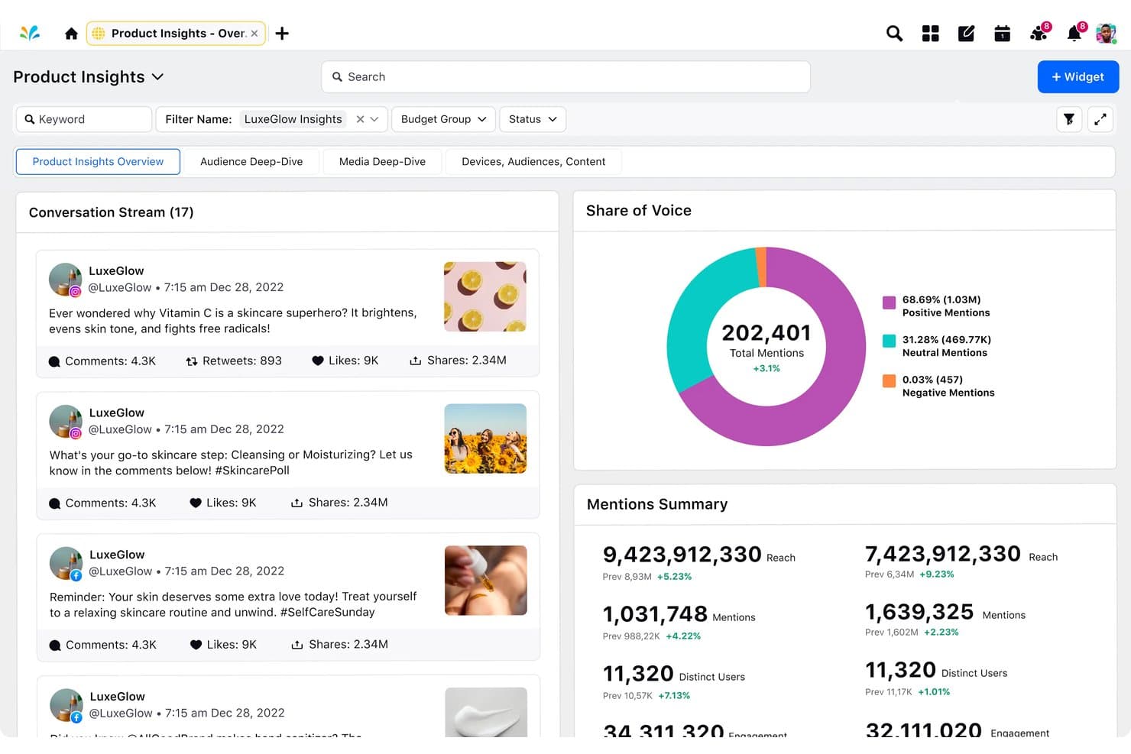This screenshot has height=754, width=1131.
Task: Click Likes heart on SkincarePoll post
Action: [196, 503]
